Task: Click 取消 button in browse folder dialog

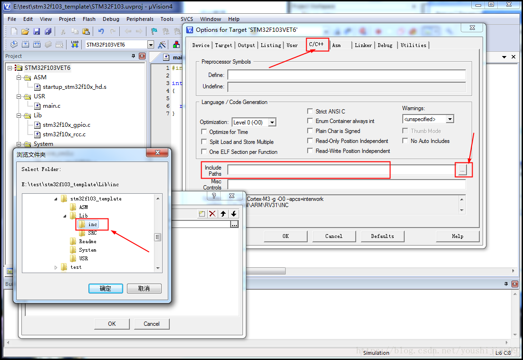Action: [144, 288]
